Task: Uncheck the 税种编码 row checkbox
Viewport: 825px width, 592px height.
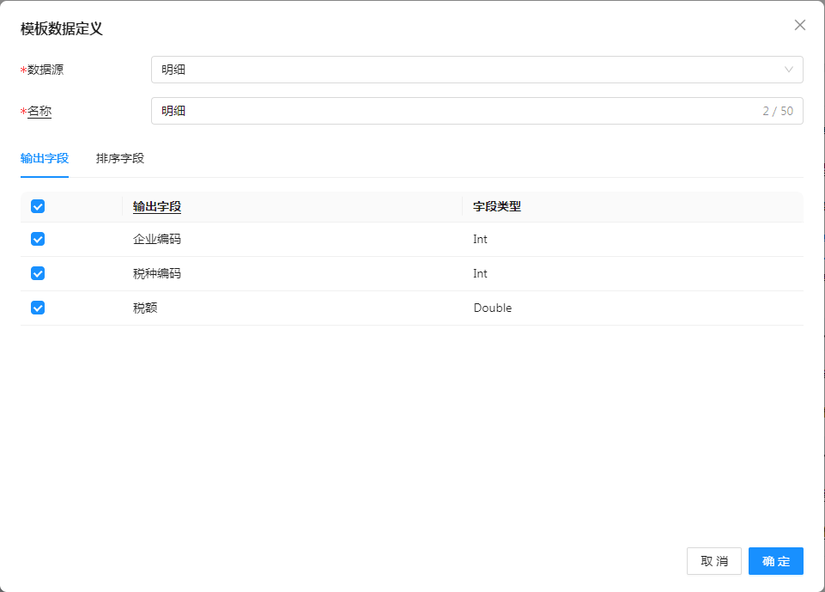Action: (38, 273)
